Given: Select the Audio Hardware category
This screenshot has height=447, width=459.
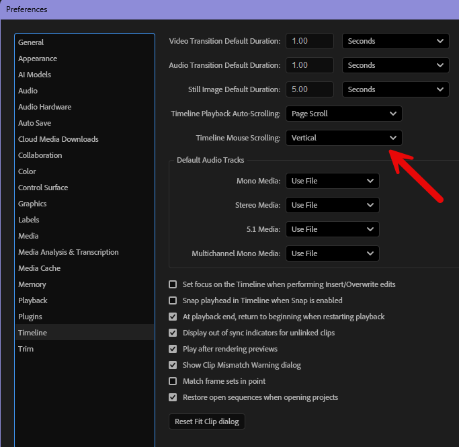Looking at the screenshot, I should (x=44, y=107).
